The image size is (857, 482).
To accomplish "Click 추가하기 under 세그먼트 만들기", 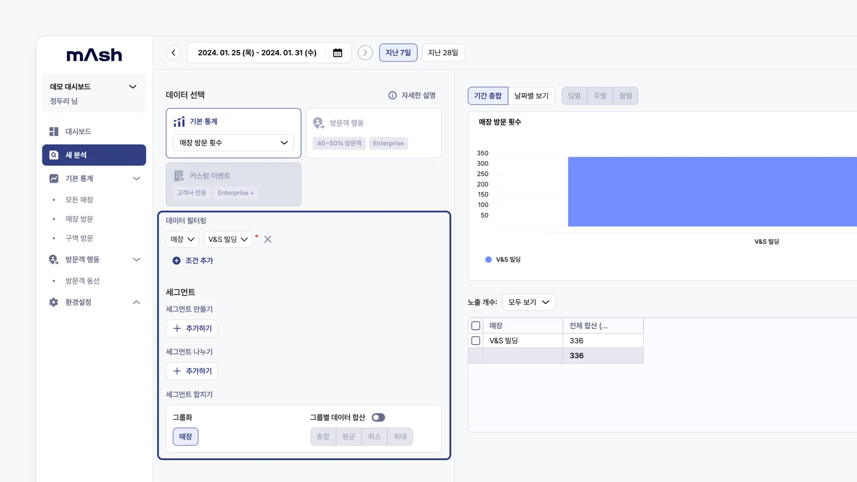I will pyautogui.click(x=192, y=328).
